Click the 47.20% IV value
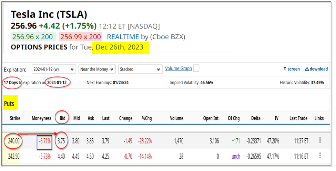Image resolution: width=336 pixels, height=171 pixels. 273,141
